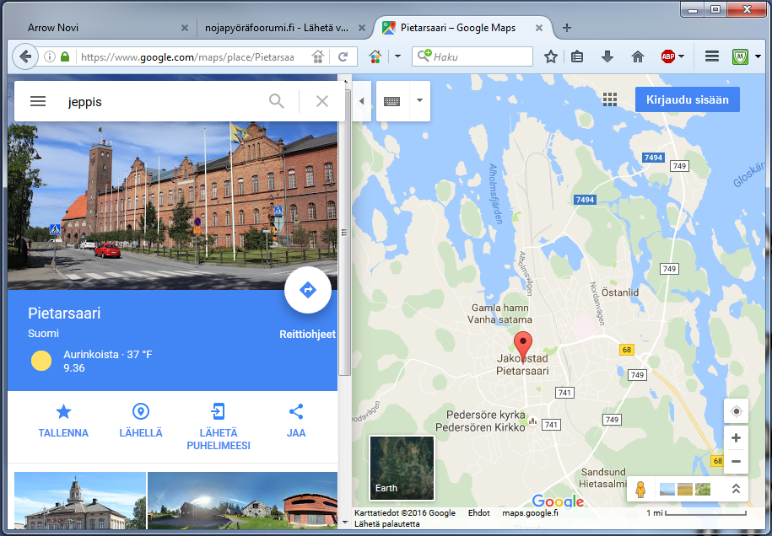
Task: Open input tools keyboard dropdown arrow
Action: 419,101
